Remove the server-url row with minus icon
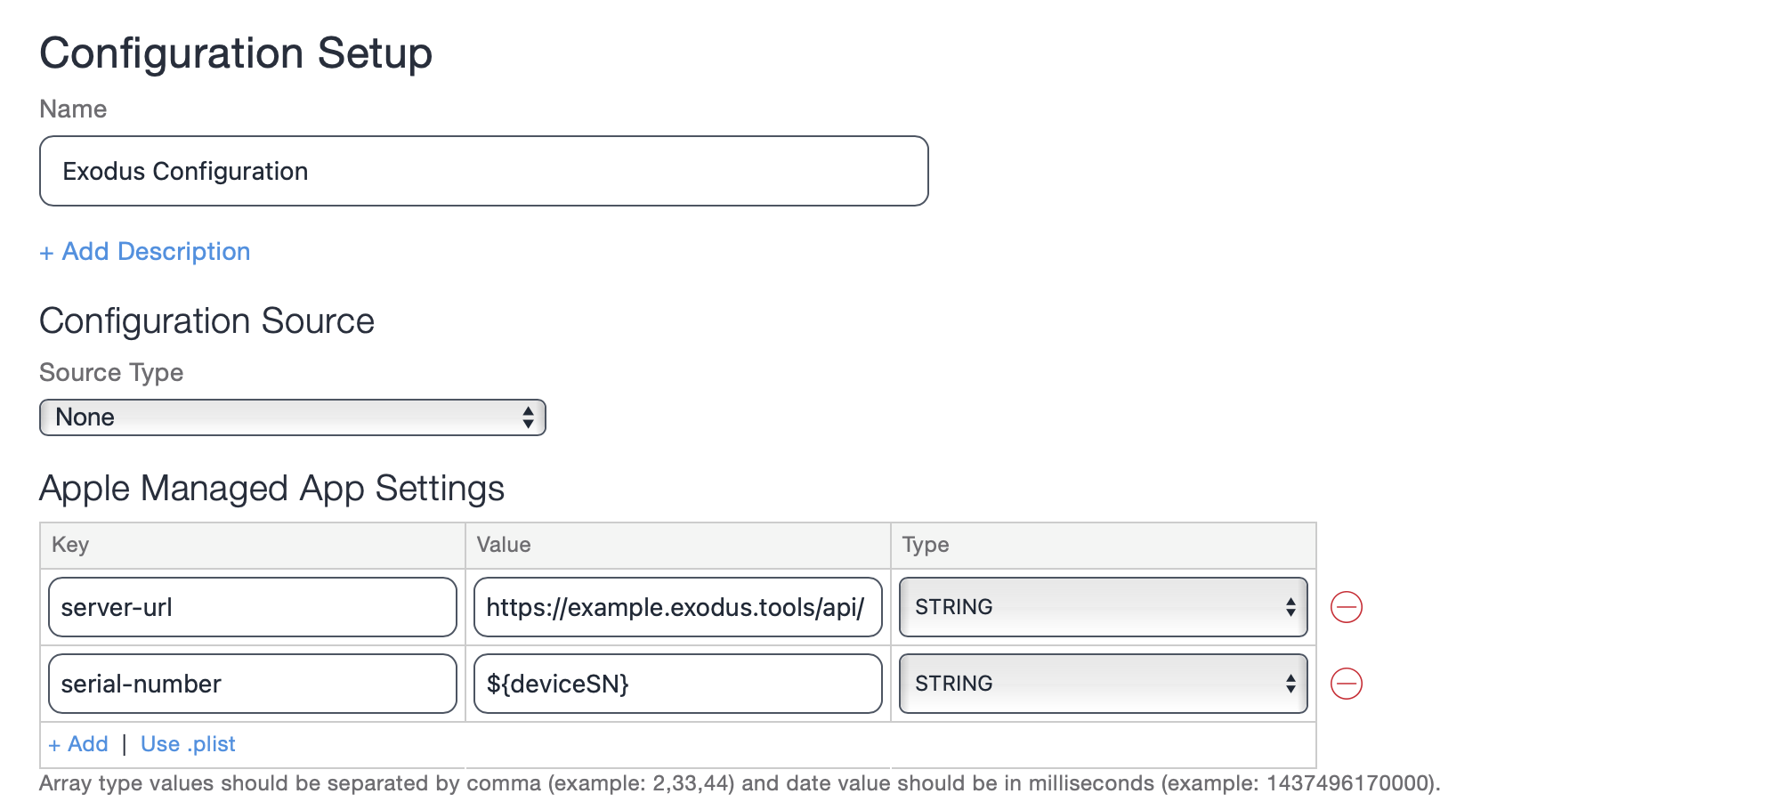The height and width of the screenshot is (810, 1780). click(1346, 607)
